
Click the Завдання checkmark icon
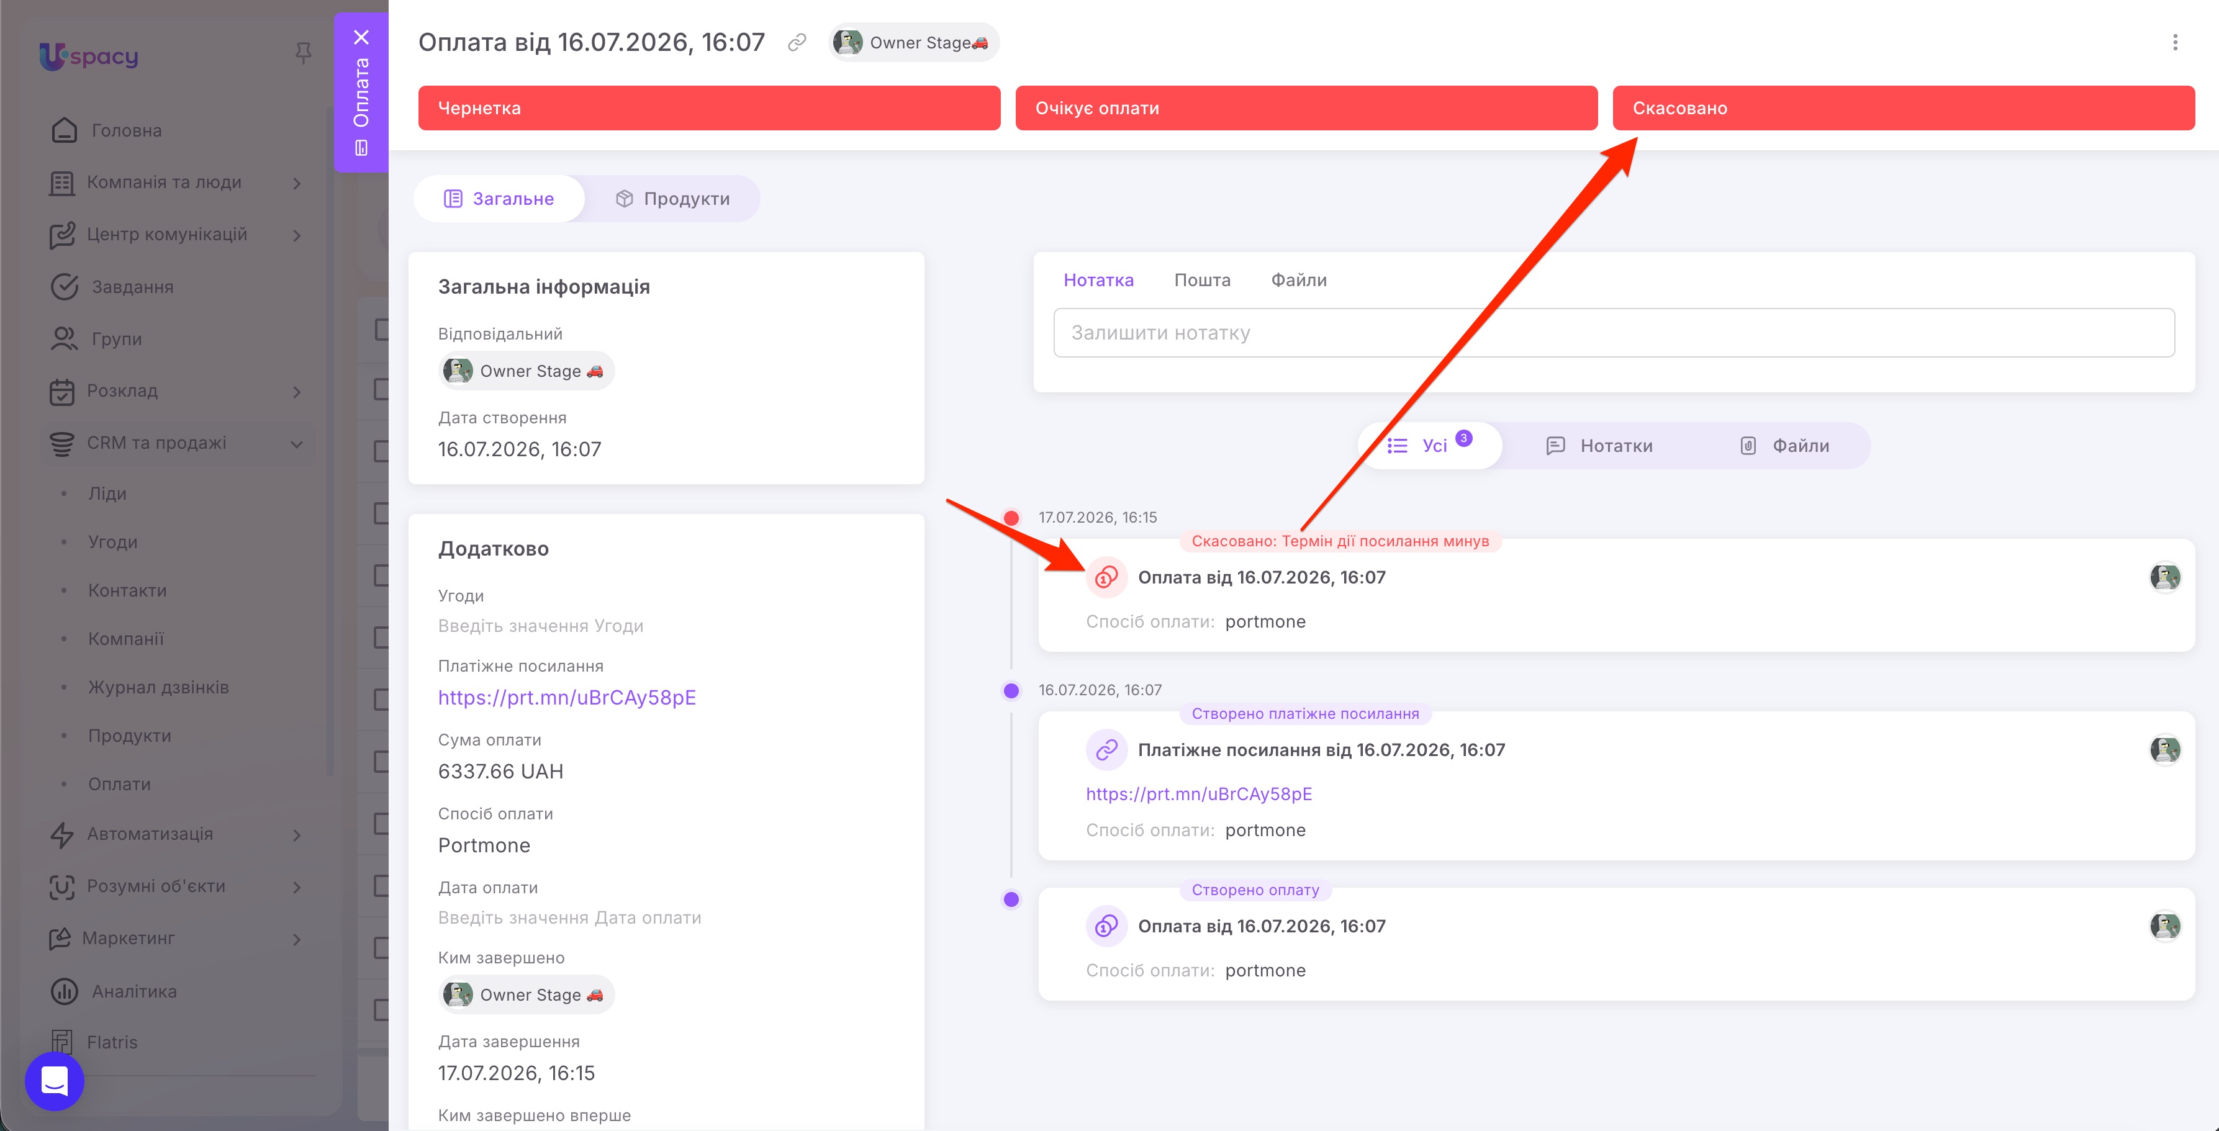(x=65, y=287)
